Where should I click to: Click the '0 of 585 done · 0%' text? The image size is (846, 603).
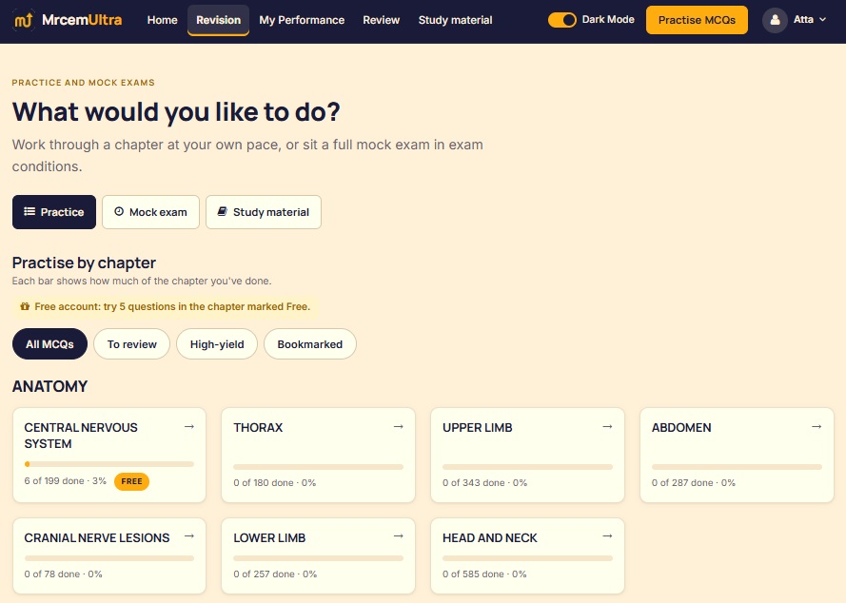(x=484, y=574)
